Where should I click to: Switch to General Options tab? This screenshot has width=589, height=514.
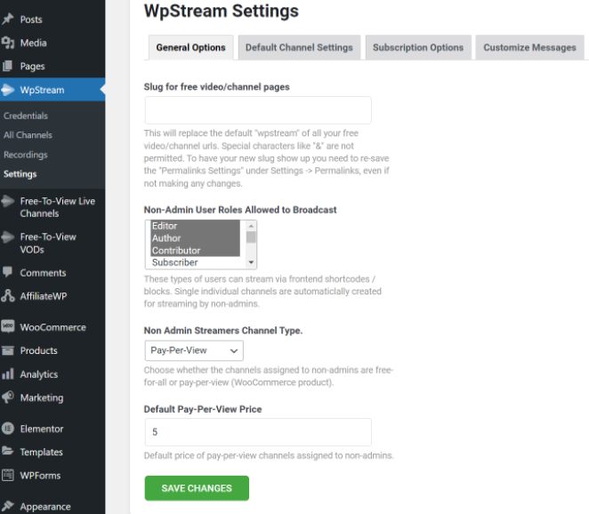(x=190, y=47)
